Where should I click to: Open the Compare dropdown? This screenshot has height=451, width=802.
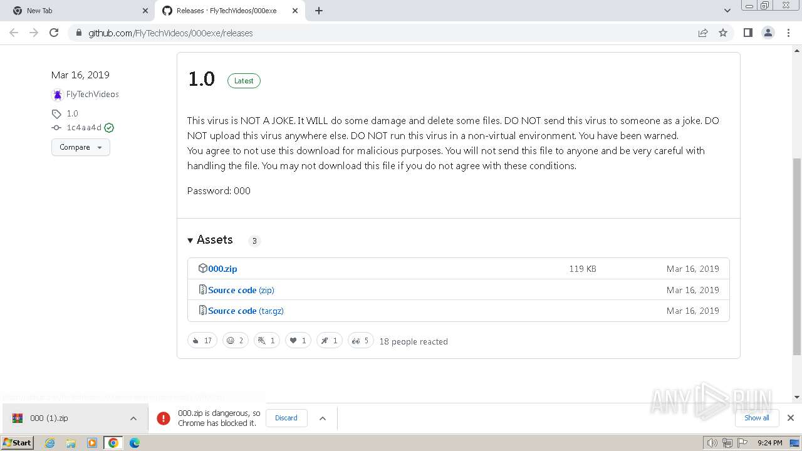80,147
